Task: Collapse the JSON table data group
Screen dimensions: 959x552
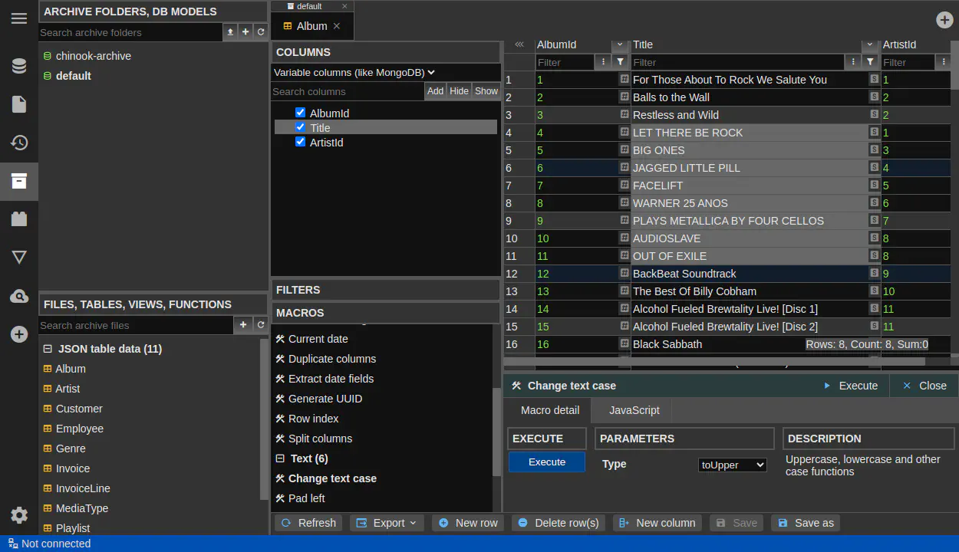Action: point(48,349)
